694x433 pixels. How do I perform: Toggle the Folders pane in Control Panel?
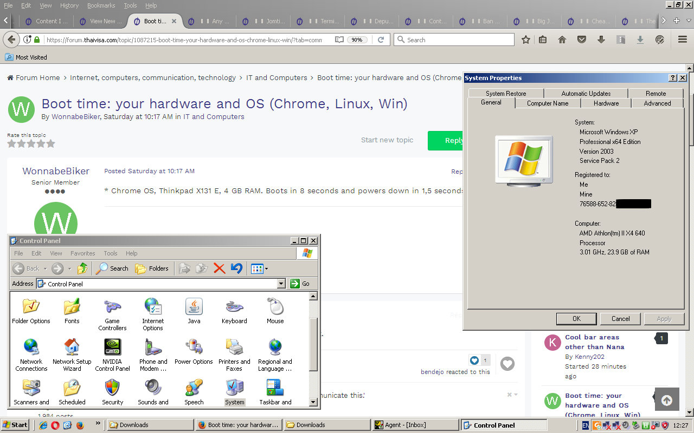point(152,268)
